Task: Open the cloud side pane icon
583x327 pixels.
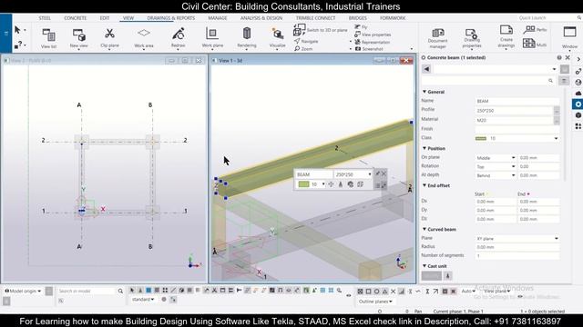Action: click(578, 93)
